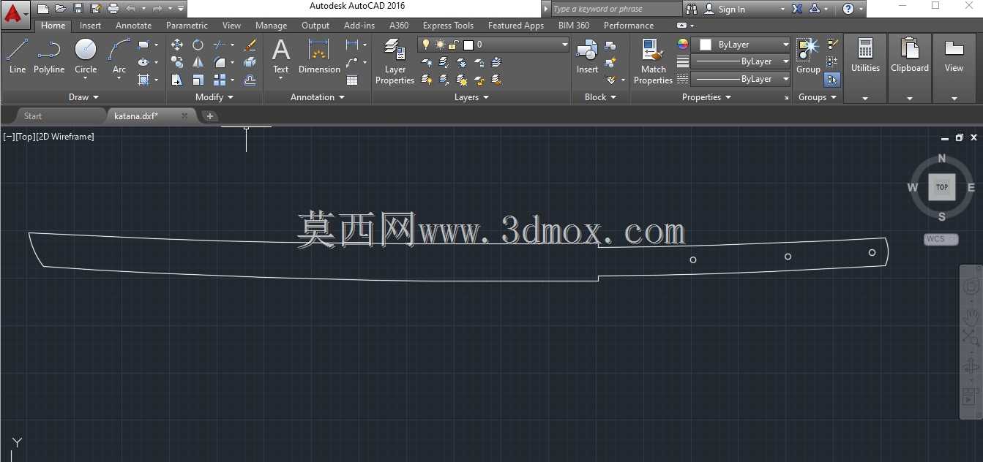
Task: Click the Save icon in quick access toolbar
Action: pos(78,9)
